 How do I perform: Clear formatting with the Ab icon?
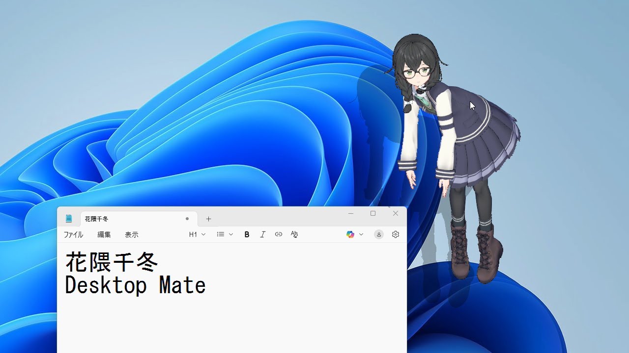pyautogui.click(x=294, y=234)
